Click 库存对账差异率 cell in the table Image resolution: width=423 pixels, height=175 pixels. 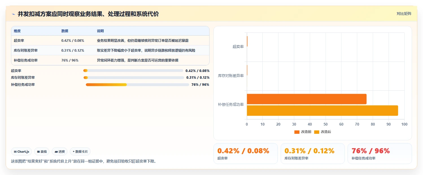pos(26,51)
